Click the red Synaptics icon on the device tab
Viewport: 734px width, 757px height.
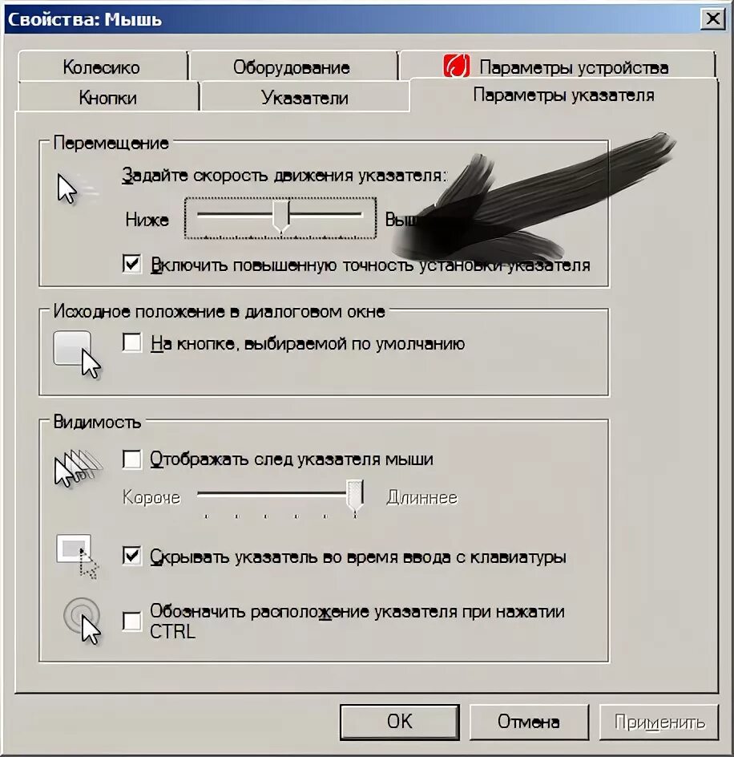pyautogui.click(x=456, y=66)
